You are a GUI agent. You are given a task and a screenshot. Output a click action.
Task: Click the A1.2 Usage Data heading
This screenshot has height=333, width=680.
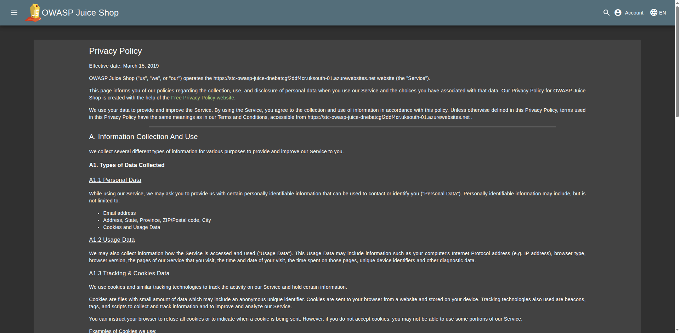point(112,240)
